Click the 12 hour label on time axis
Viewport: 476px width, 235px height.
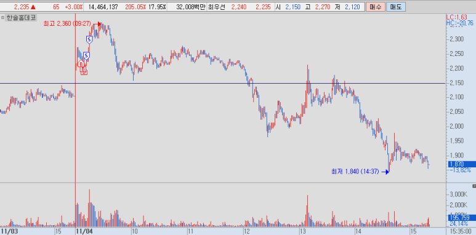point(246,231)
